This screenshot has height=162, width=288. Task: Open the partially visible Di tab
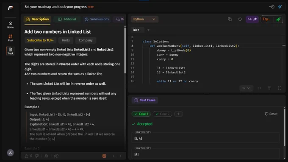tap(120, 19)
